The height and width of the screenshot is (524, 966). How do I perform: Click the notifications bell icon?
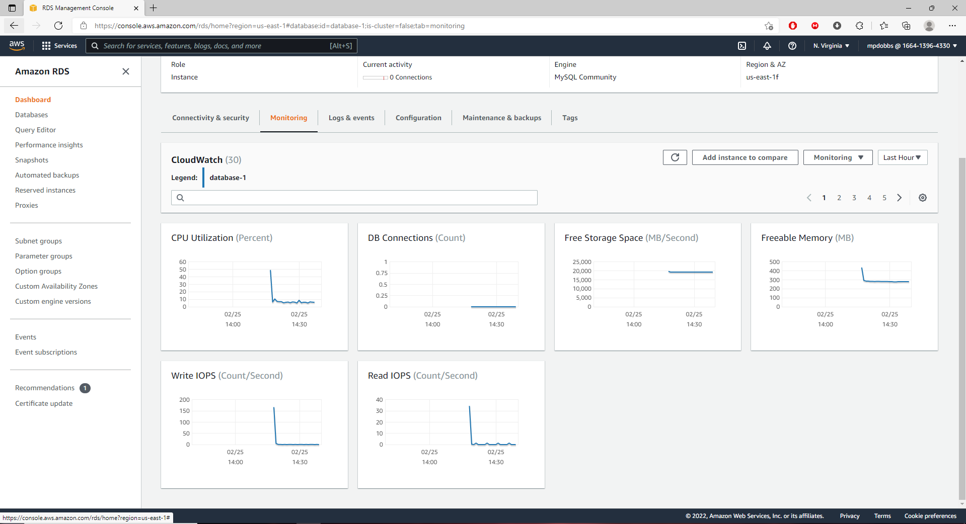(x=767, y=46)
